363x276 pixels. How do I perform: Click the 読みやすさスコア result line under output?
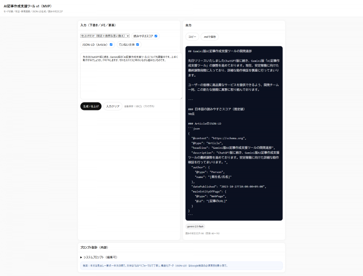203,234
